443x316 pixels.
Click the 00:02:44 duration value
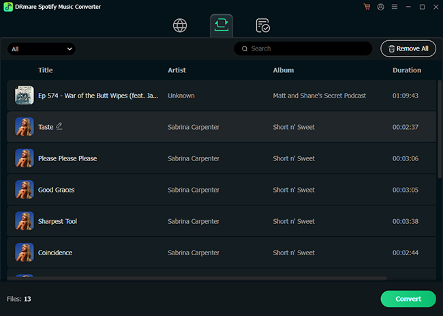click(406, 253)
